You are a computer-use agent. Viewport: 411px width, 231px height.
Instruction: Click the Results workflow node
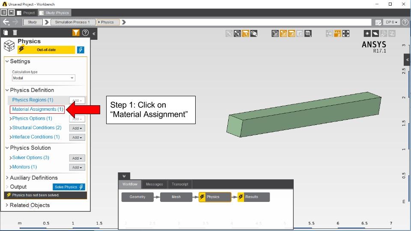tap(254, 197)
